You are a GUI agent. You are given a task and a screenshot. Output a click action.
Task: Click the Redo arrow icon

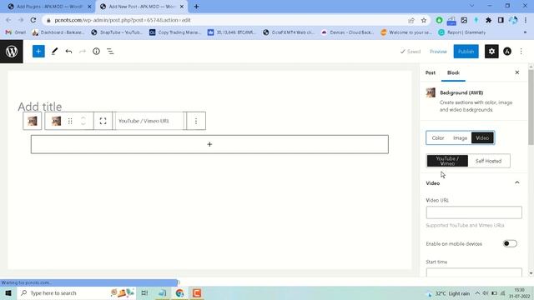coord(83,52)
